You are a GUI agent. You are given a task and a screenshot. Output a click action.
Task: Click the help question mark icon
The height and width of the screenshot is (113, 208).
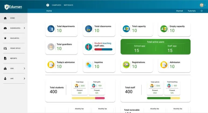[48, 5]
